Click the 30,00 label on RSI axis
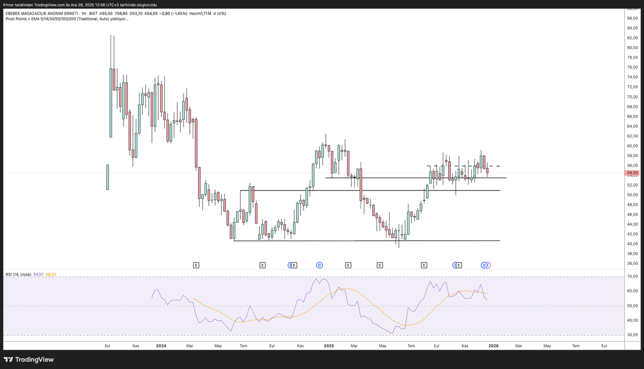This screenshot has width=644, height=369. (632, 335)
